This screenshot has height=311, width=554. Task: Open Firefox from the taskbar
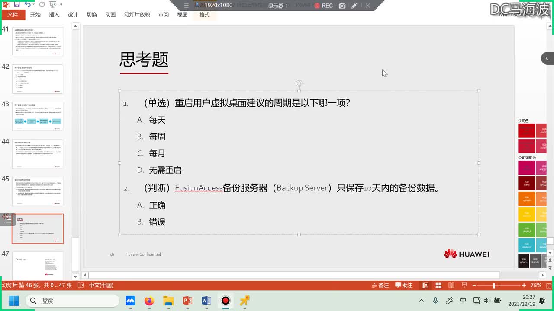coord(149,301)
